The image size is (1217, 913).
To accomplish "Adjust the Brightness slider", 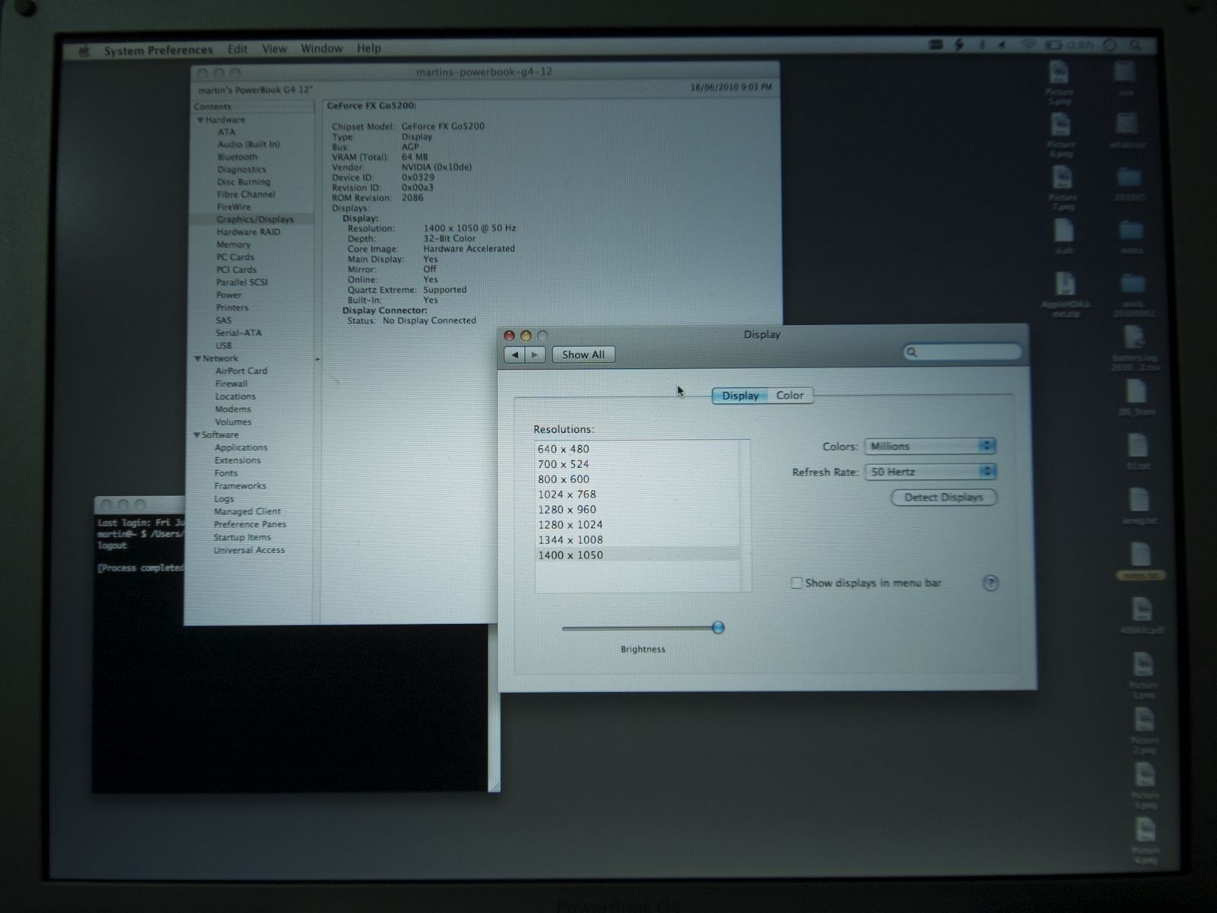I will (718, 628).
